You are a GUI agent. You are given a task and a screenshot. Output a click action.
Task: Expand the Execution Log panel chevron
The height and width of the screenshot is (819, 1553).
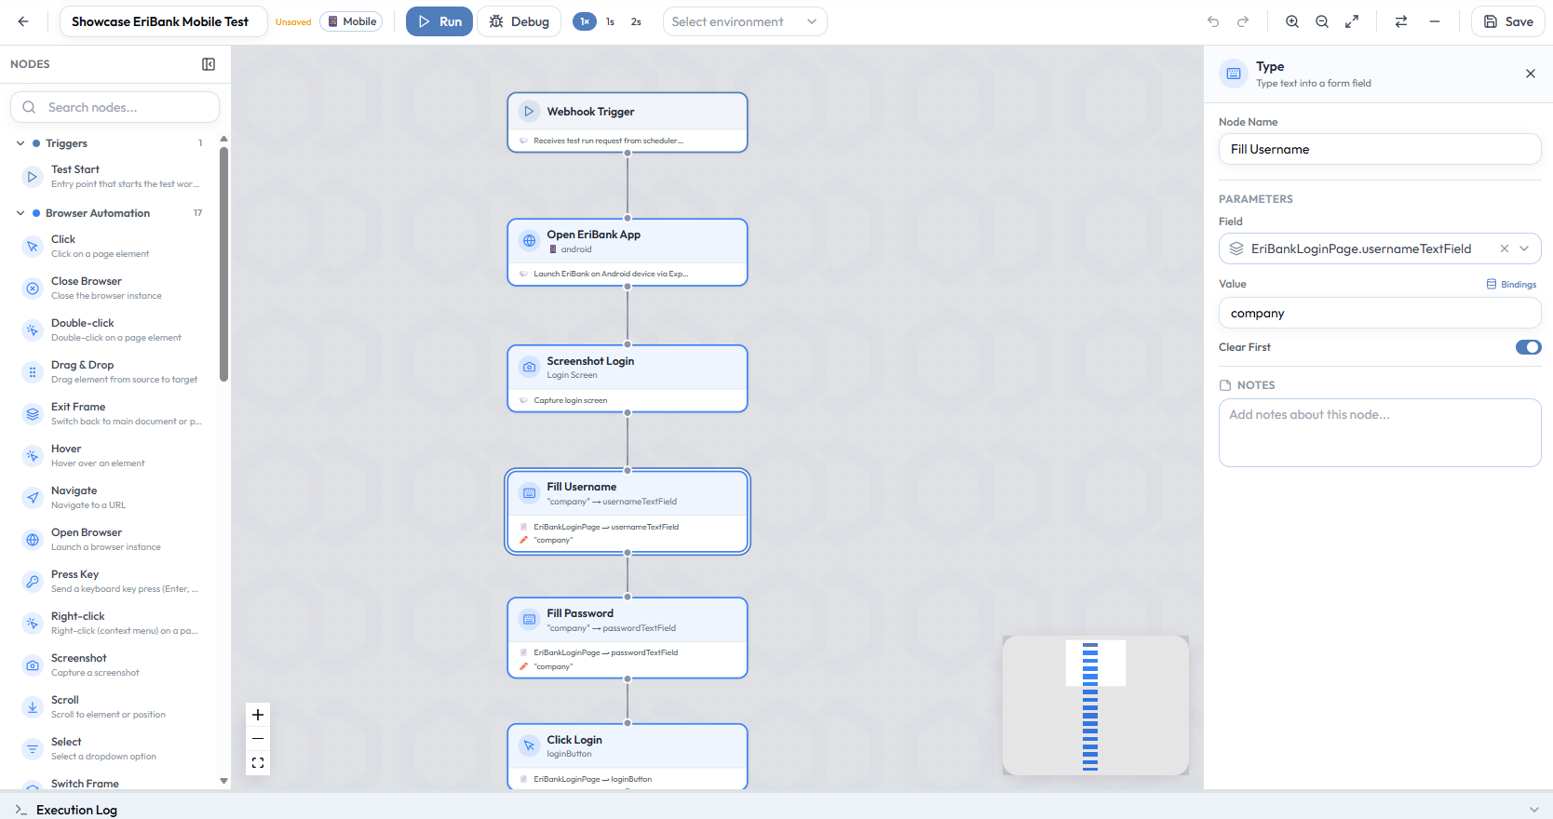tap(1533, 810)
